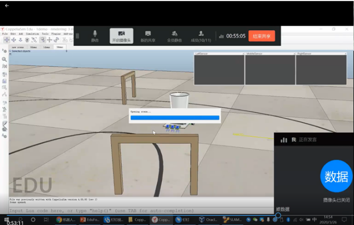Select the camera pan tool

[7, 40]
